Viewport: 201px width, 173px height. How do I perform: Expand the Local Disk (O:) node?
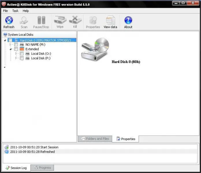[16, 54]
